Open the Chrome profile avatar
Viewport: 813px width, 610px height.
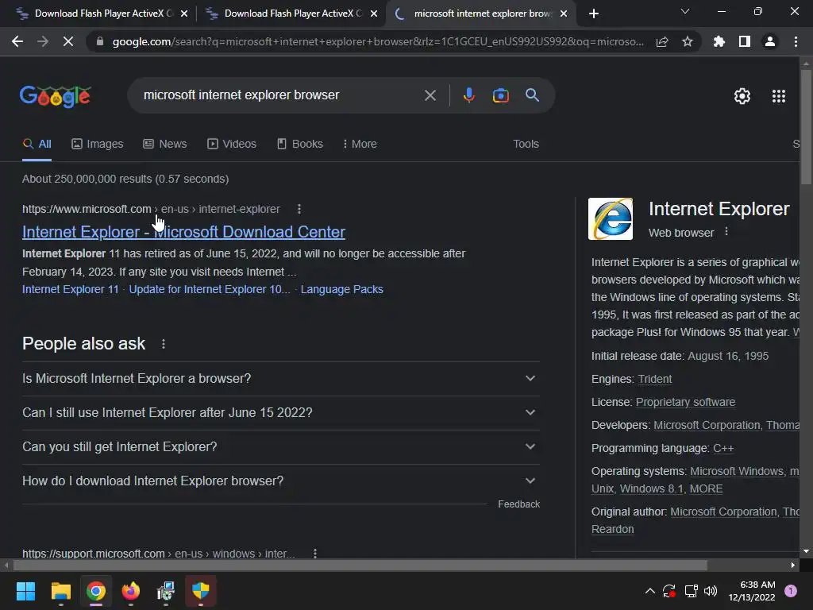tap(770, 41)
